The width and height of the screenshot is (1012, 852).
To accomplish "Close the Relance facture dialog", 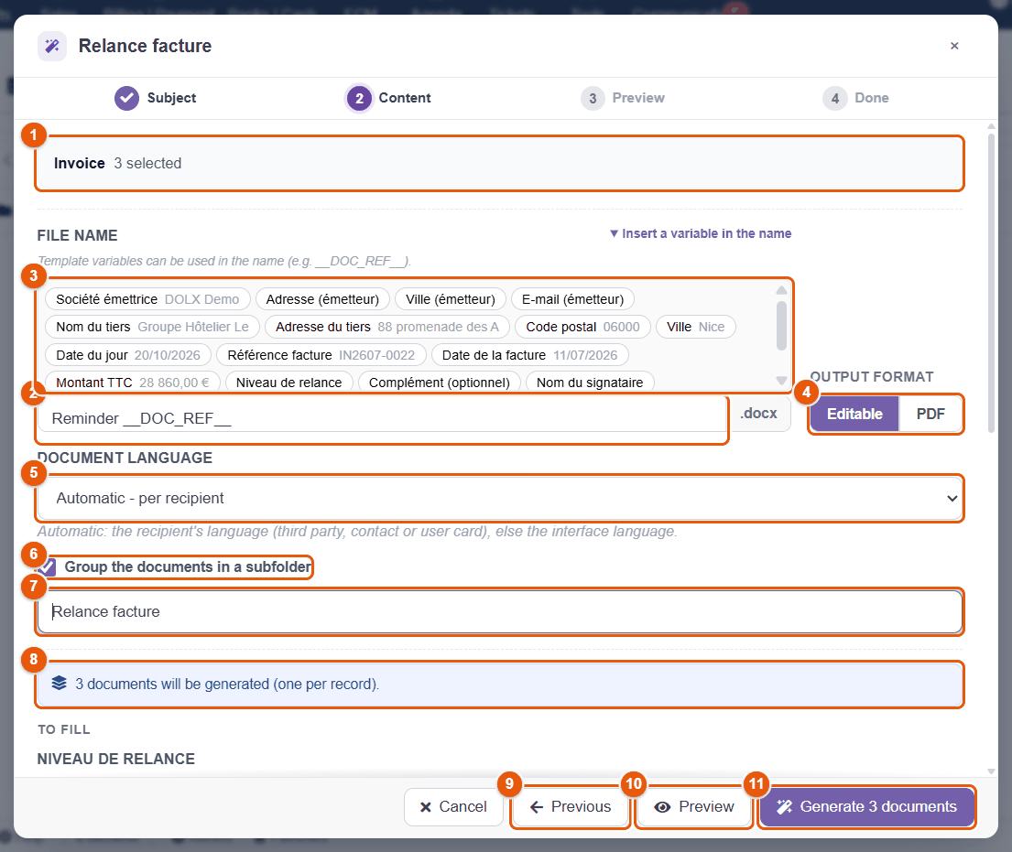I will pyautogui.click(x=954, y=46).
